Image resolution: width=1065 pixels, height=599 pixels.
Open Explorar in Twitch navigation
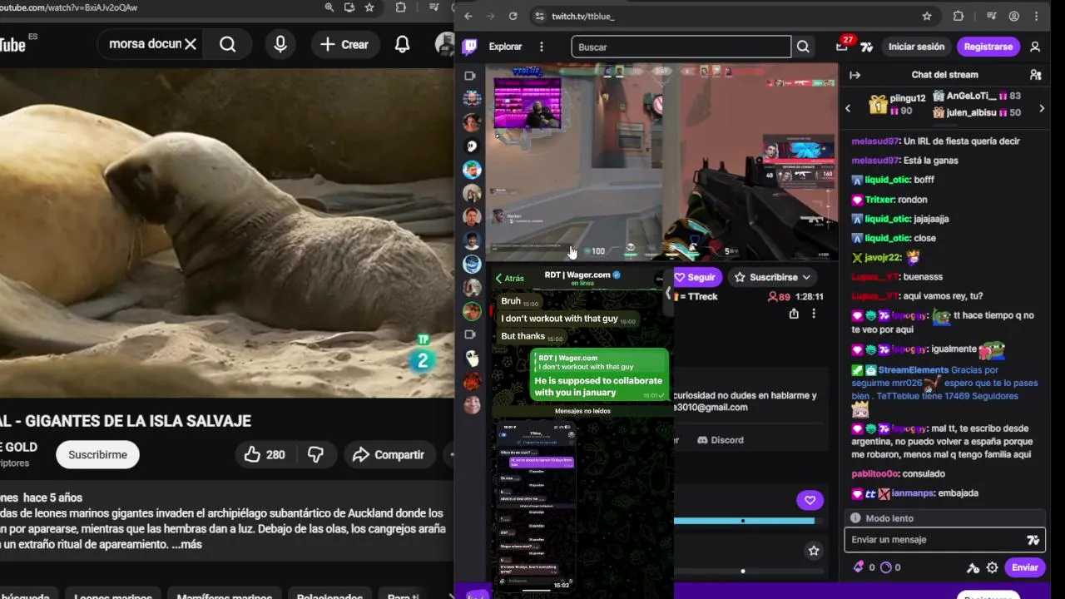coord(505,47)
